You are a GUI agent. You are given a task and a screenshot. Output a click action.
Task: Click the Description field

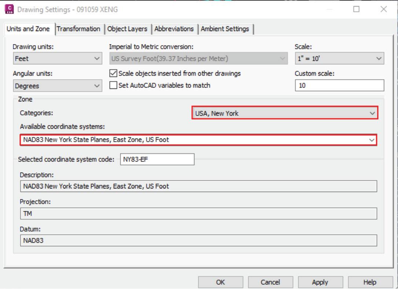coord(199,186)
